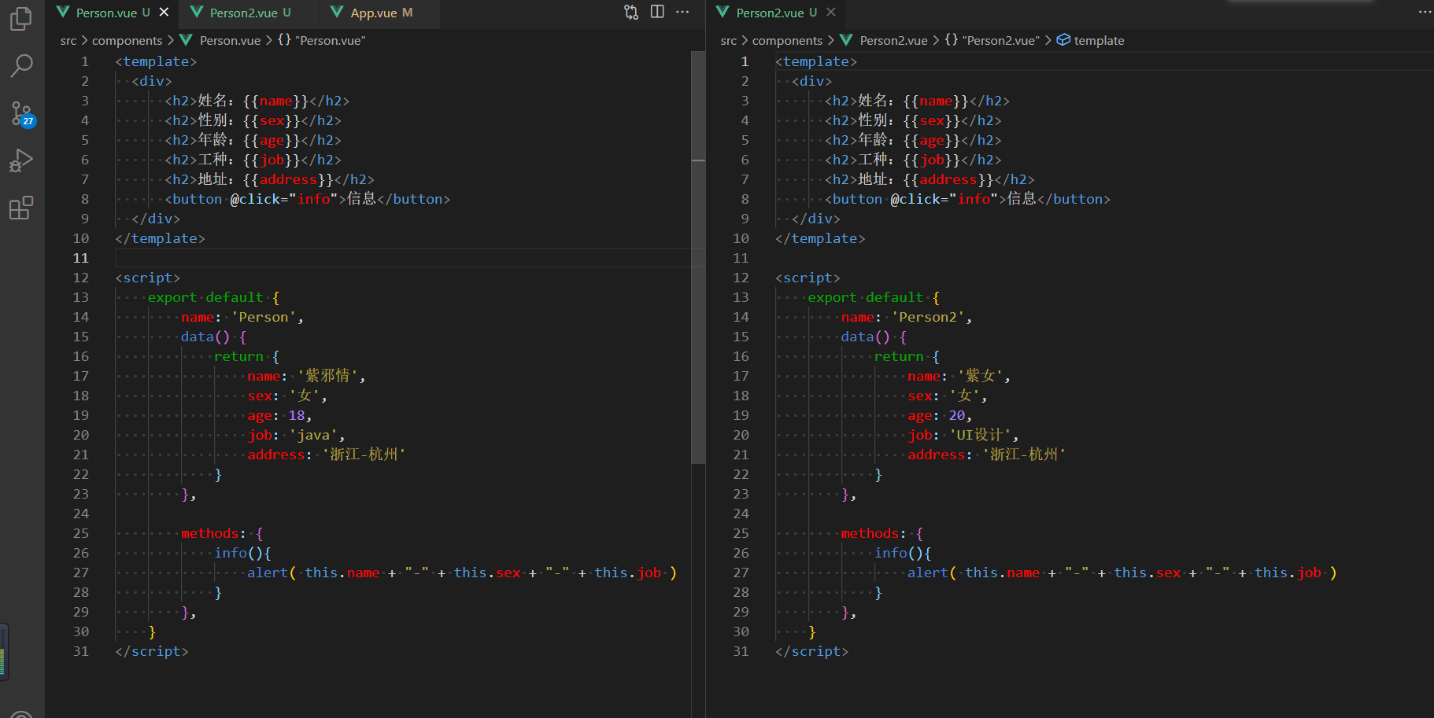Switch to App.vue tab
This screenshot has width=1434, height=718.
pos(381,13)
